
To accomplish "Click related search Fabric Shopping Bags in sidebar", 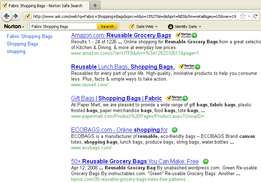I will 30,36.
